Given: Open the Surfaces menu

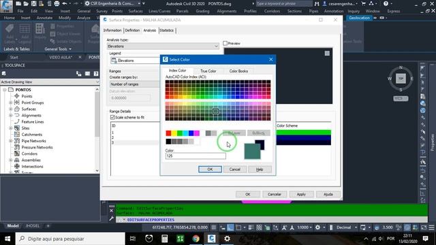Looking at the screenshot, I should click(136, 11).
